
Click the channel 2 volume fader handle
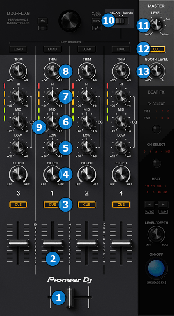tap(87, 243)
